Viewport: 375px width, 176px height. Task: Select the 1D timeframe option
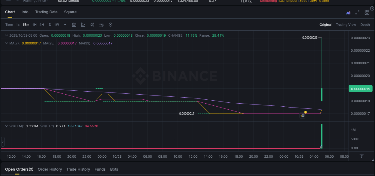coord(49,25)
